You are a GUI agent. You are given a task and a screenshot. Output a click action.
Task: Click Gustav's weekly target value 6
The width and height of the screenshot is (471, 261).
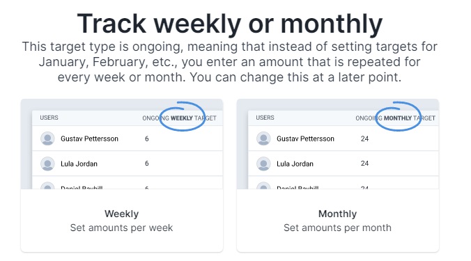146,139
